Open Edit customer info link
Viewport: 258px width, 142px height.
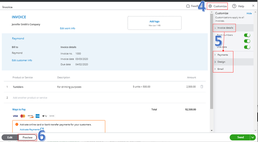click(22, 60)
